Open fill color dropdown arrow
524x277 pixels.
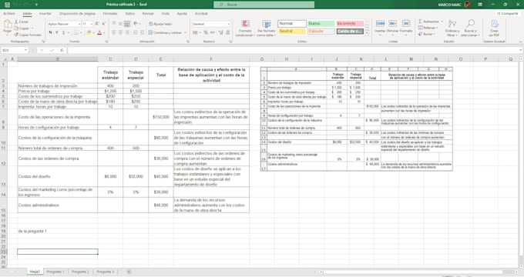click(x=93, y=33)
